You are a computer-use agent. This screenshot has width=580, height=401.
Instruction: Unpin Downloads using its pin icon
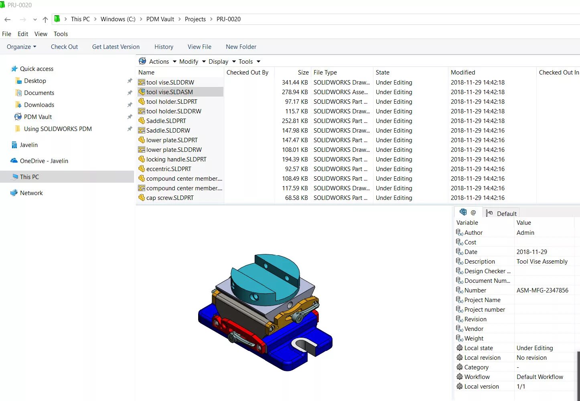click(130, 105)
